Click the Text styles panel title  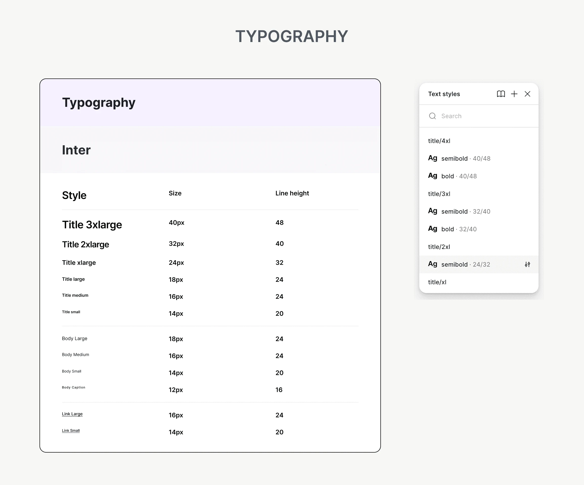(x=444, y=94)
